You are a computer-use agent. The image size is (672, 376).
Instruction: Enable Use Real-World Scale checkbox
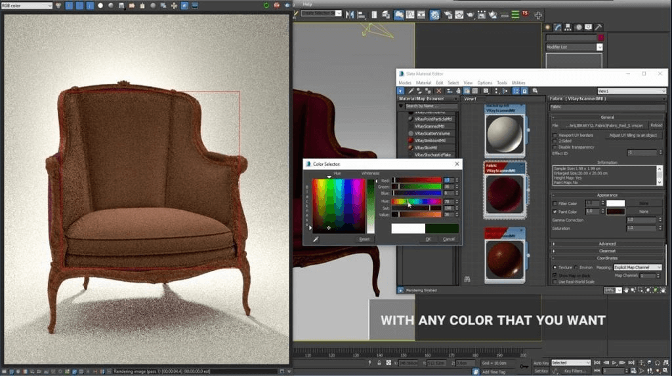[555, 282]
